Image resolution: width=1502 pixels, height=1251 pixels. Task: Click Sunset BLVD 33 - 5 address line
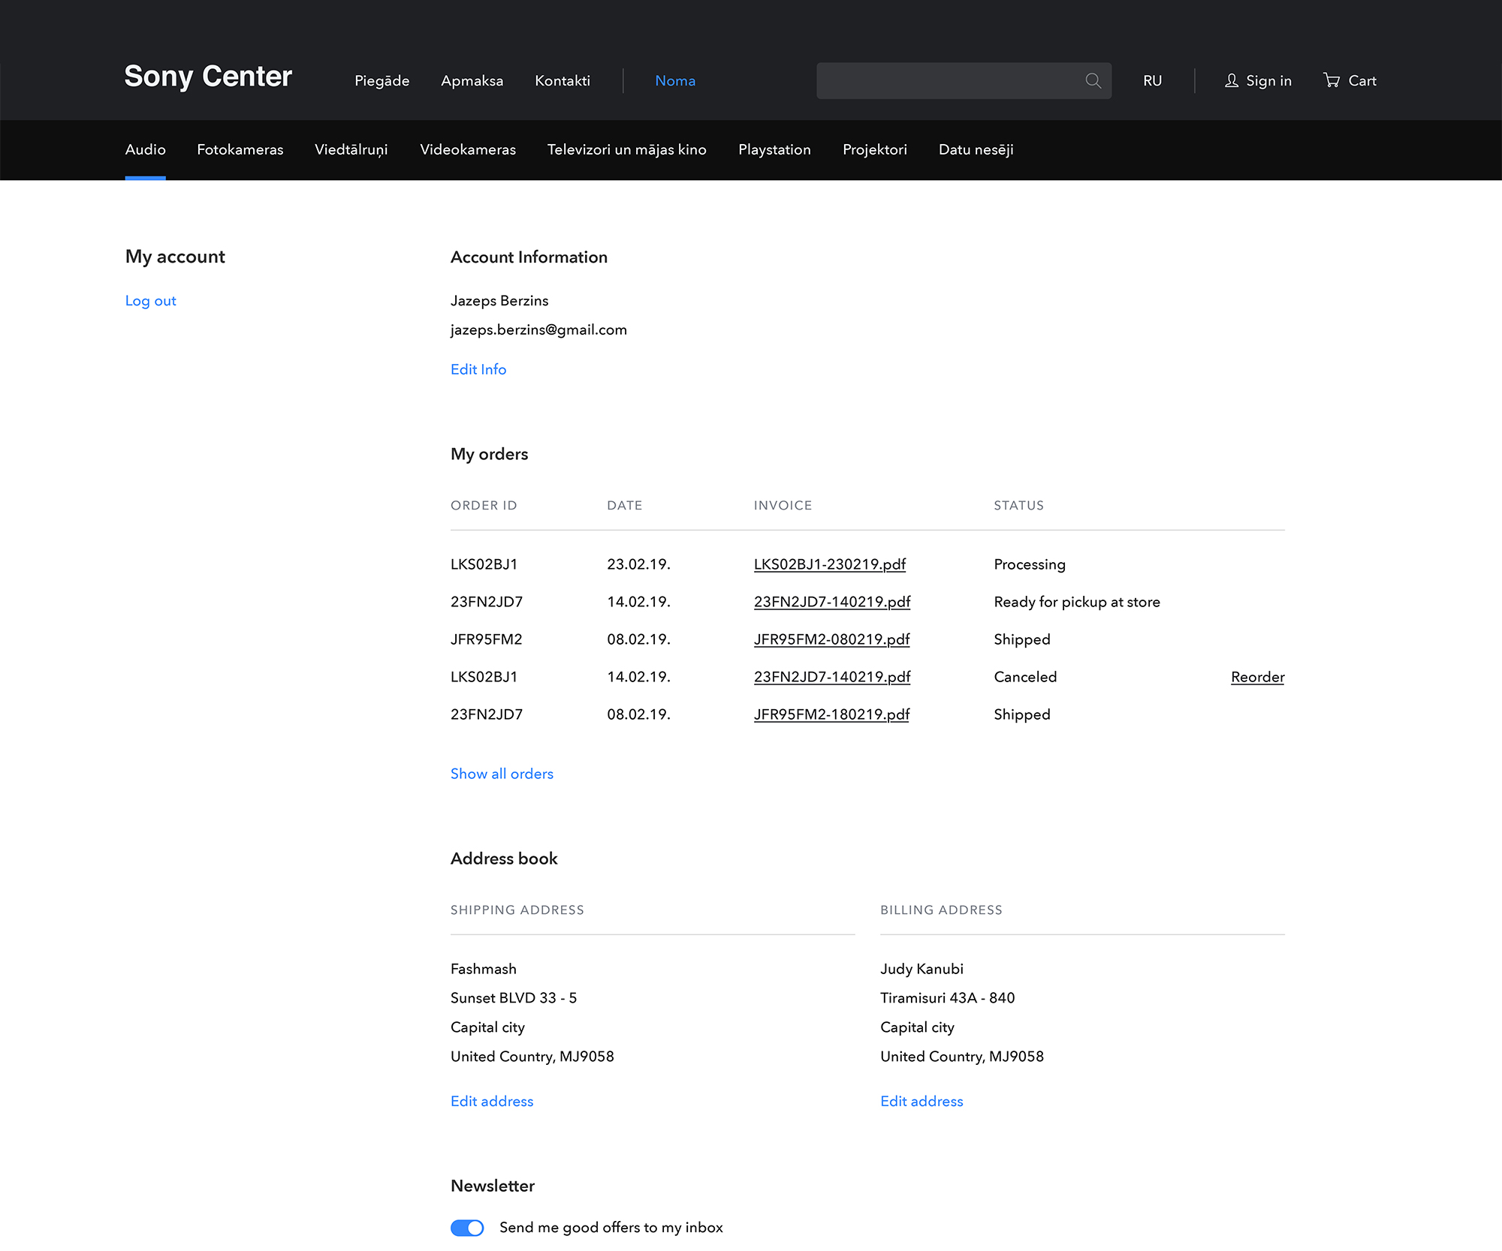tap(514, 998)
